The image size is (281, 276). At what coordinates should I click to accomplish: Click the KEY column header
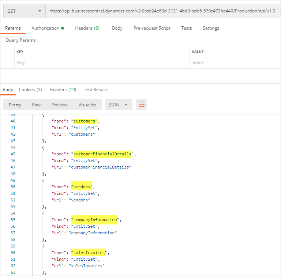(20, 52)
